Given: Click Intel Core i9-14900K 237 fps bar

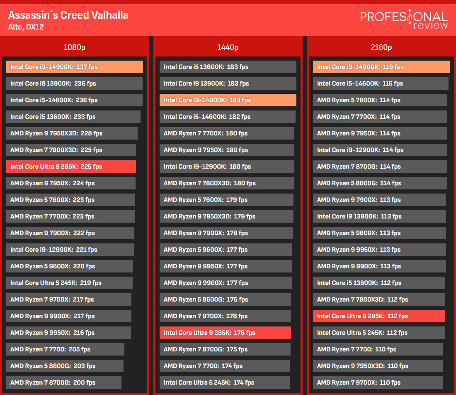Looking at the screenshot, I should tap(75, 67).
